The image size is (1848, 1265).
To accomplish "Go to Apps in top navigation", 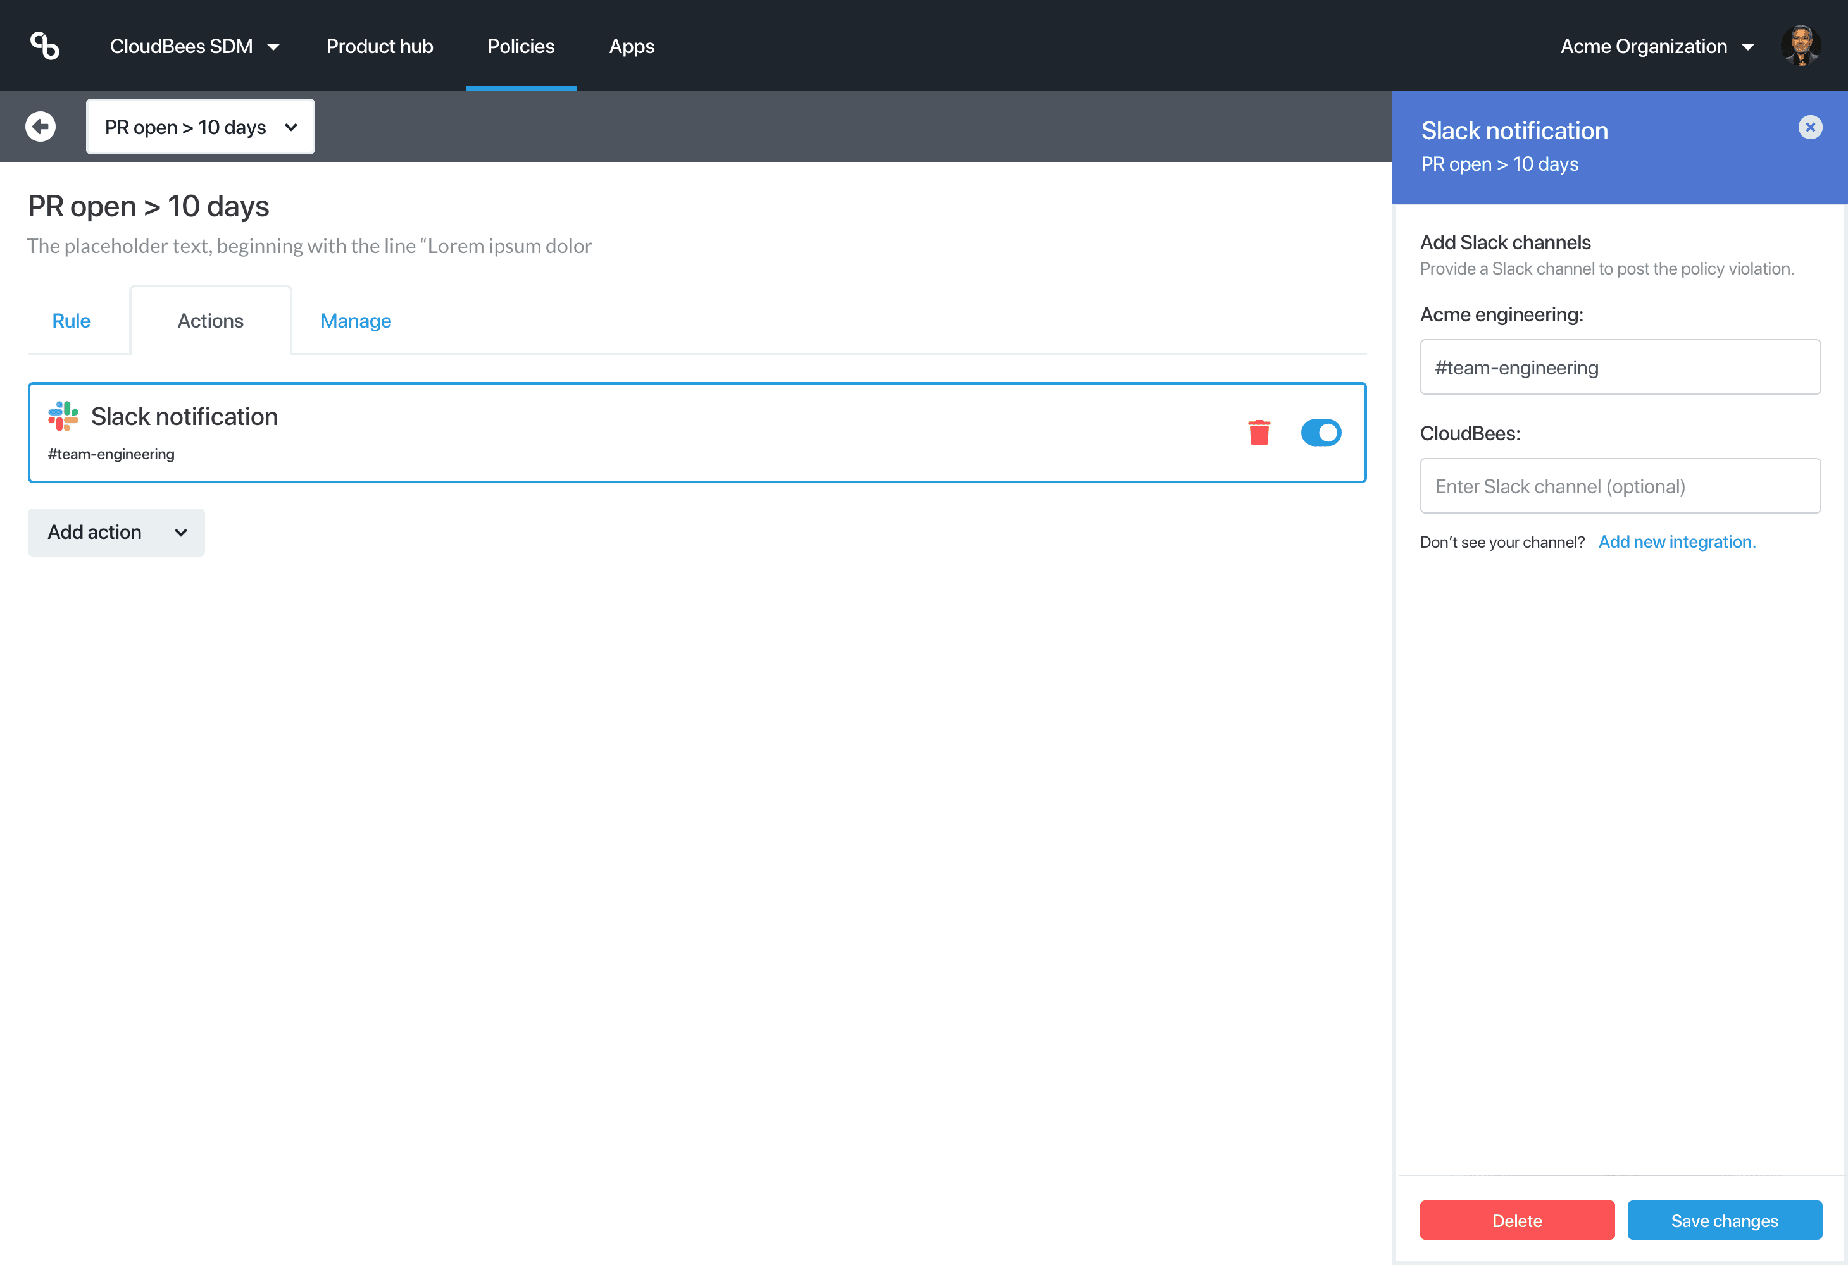I will [632, 46].
